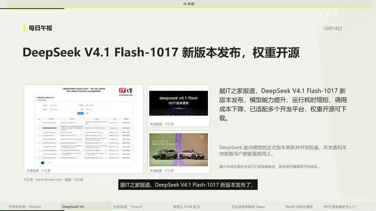This screenshot has width=376, height=211.
Task: Select the 'Replit 将默认模型' bottom segment
Action: (299, 207)
